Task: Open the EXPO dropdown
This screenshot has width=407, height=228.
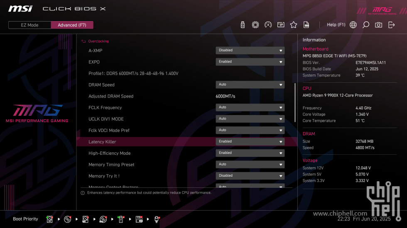Action: coord(250,62)
